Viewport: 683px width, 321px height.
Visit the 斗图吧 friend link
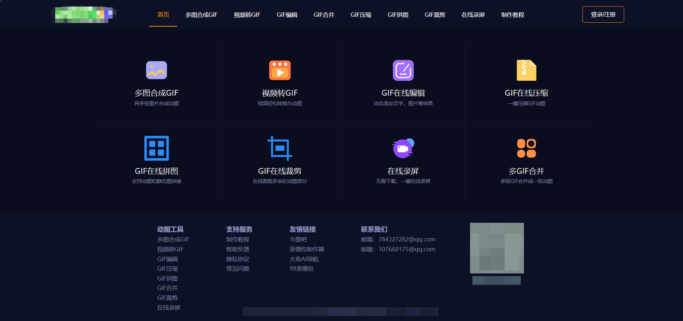tap(298, 239)
